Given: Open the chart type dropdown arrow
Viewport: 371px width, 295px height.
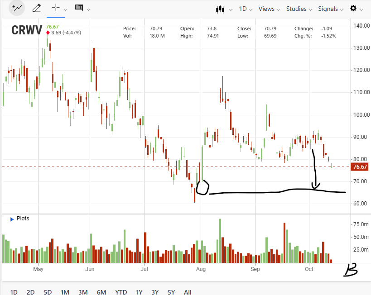Looking at the screenshot, I should (231, 10).
